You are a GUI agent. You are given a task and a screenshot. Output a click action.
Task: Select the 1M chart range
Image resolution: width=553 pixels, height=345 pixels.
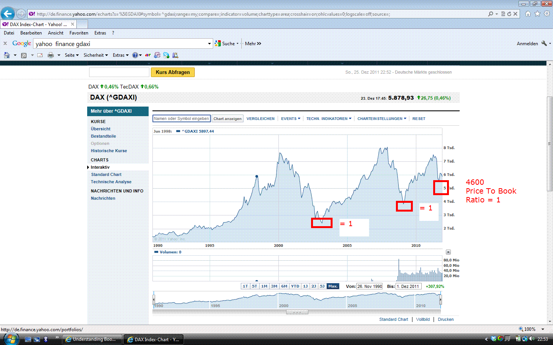click(264, 286)
